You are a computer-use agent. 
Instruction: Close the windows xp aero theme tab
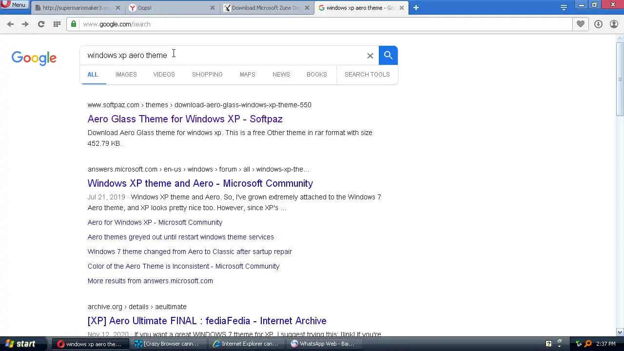coord(401,8)
